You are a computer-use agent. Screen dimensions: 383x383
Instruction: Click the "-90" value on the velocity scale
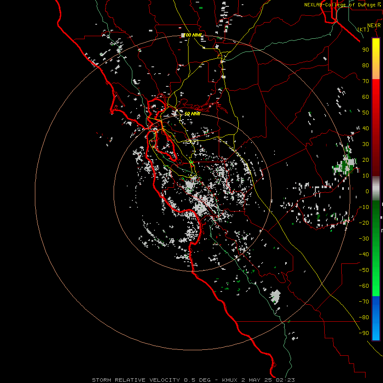point(364,333)
